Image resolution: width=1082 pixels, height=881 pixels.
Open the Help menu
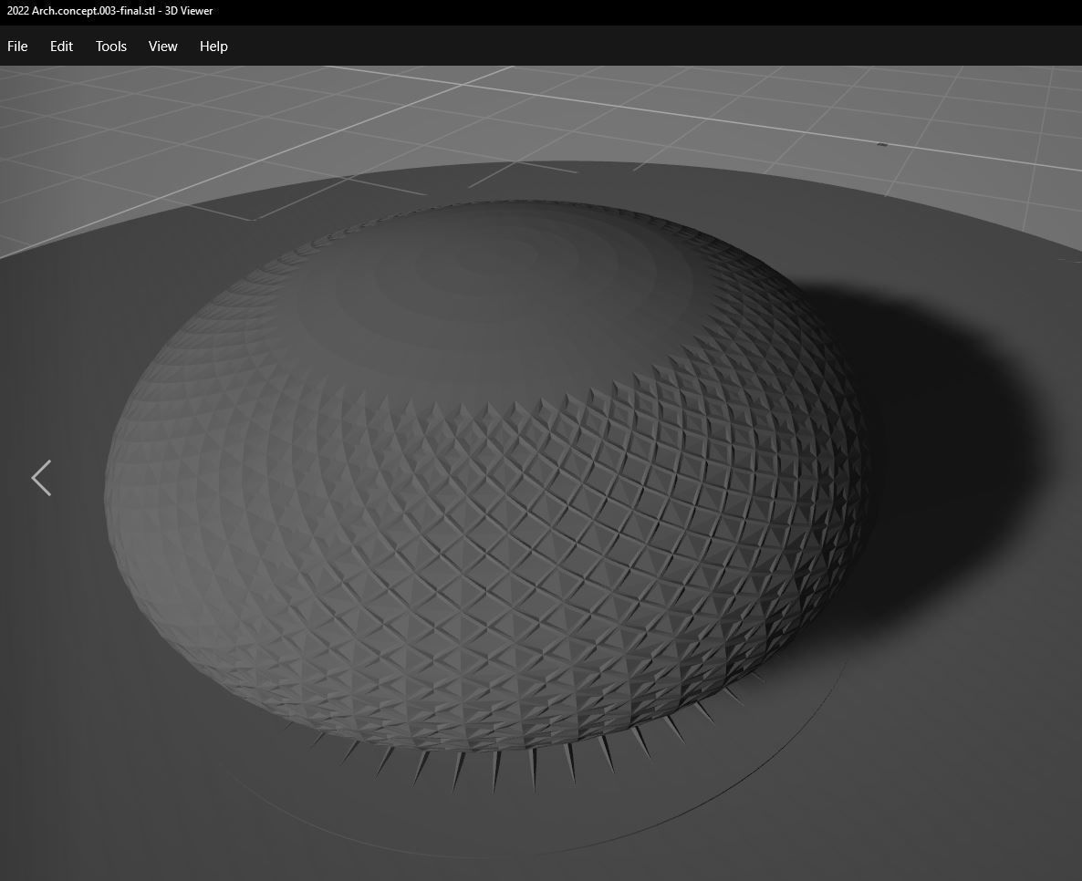point(213,47)
